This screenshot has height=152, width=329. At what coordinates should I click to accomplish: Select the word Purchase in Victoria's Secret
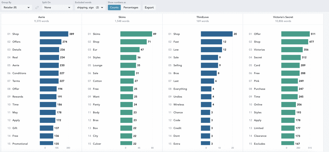pos(260,89)
